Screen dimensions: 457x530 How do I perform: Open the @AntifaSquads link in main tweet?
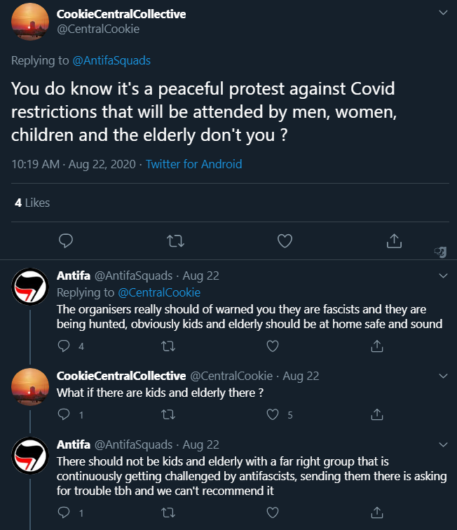click(111, 60)
